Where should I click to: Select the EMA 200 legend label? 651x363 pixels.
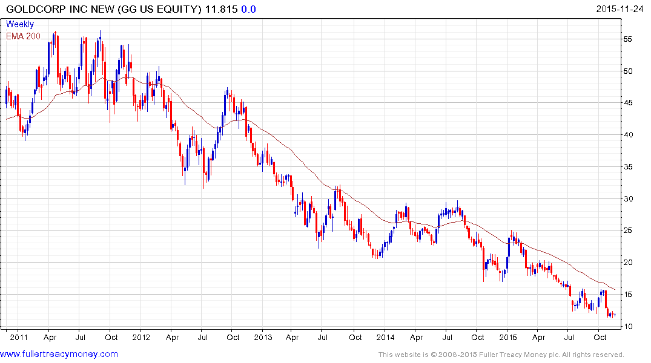point(23,36)
